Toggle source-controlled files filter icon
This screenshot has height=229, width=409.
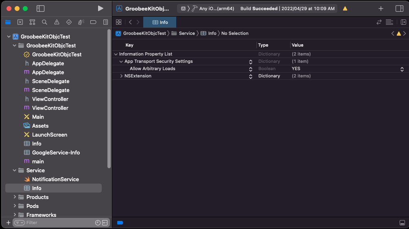105,223
